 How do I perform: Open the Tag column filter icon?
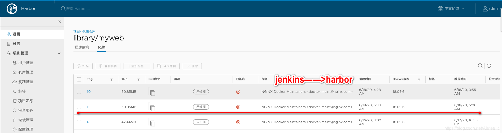tap(112, 80)
